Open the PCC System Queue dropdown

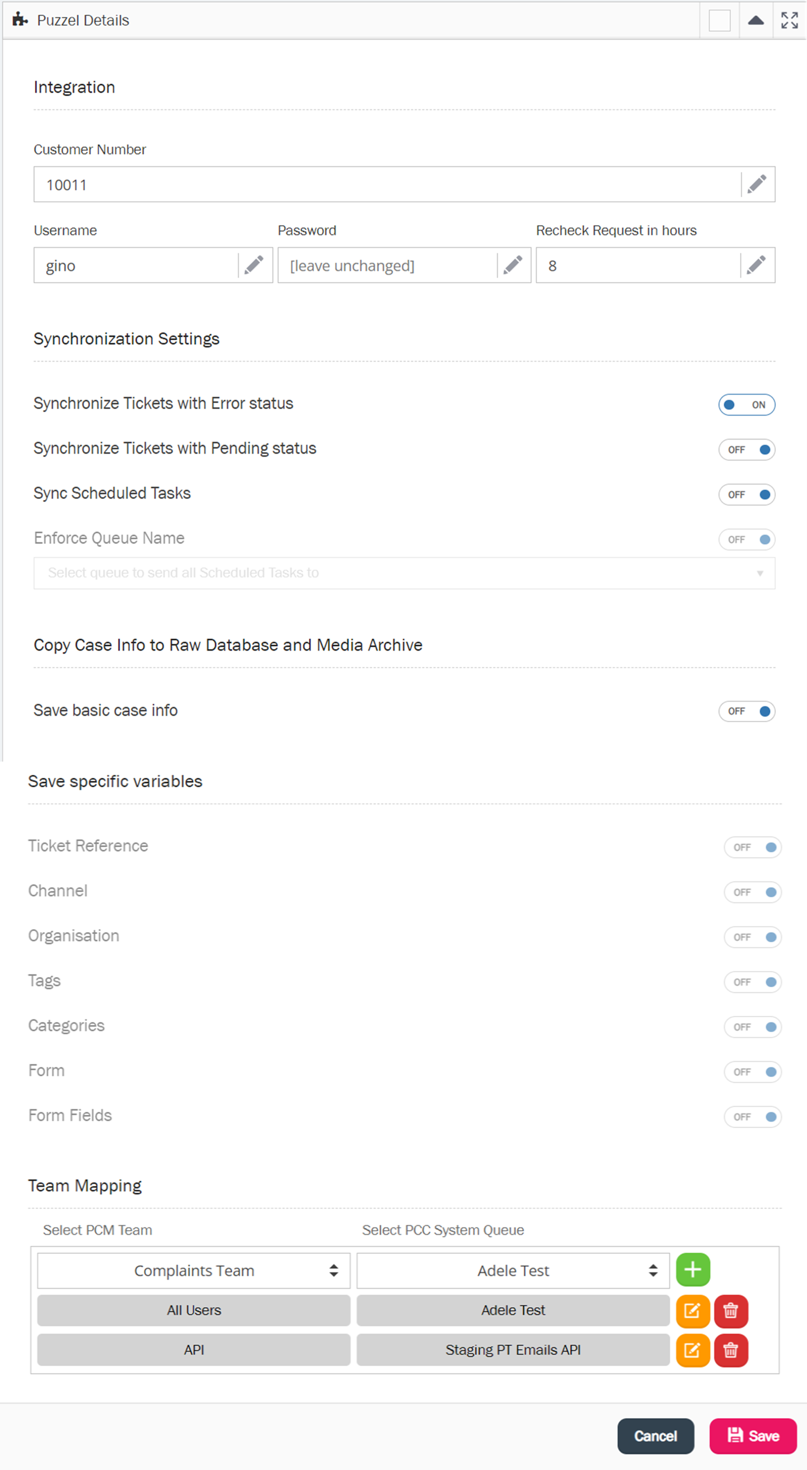coord(513,1270)
